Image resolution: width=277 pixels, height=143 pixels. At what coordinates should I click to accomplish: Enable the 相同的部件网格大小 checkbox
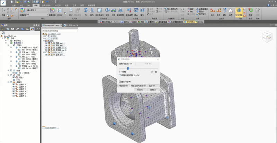tap(120, 75)
